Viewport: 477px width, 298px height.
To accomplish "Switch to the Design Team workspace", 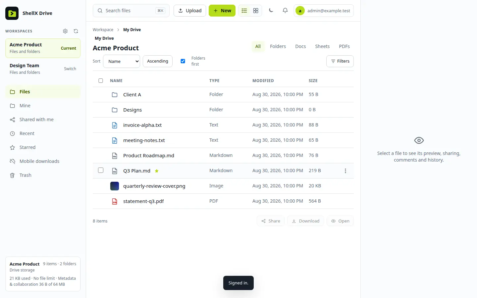I will point(43,69).
